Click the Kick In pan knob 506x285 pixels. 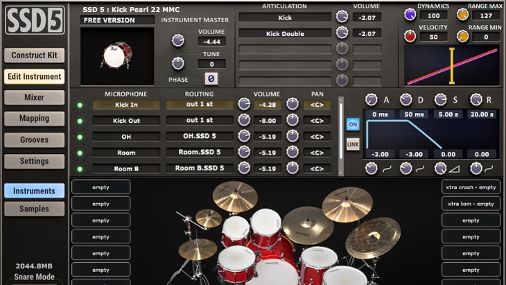tap(293, 104)
